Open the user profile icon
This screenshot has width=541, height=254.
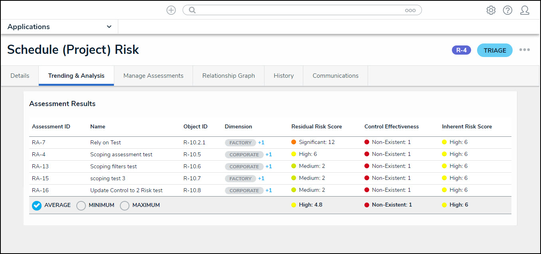pos(525,10)
